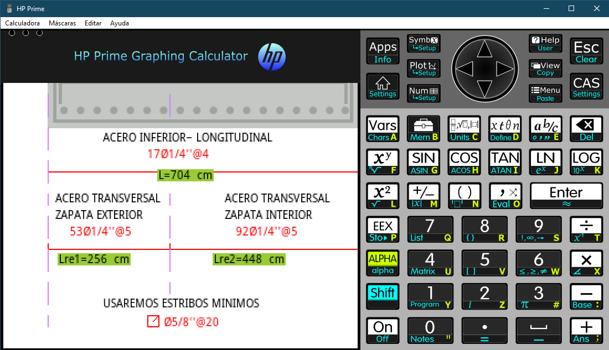
Task: Toggle the ALPHA key
Action: click(383, 263)
